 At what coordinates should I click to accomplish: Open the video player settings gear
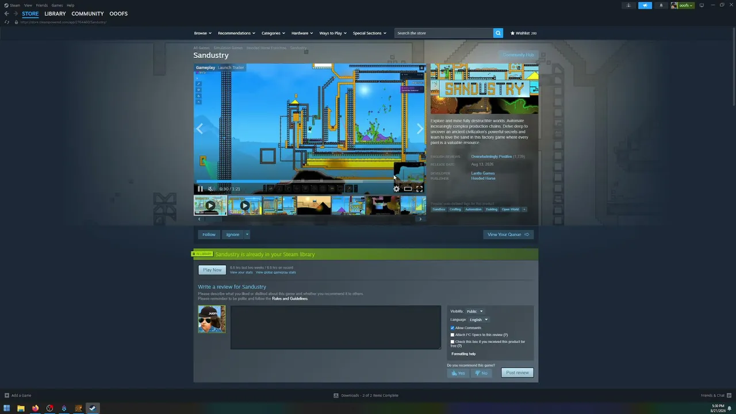pyautogui.click(x=396, y=189)
